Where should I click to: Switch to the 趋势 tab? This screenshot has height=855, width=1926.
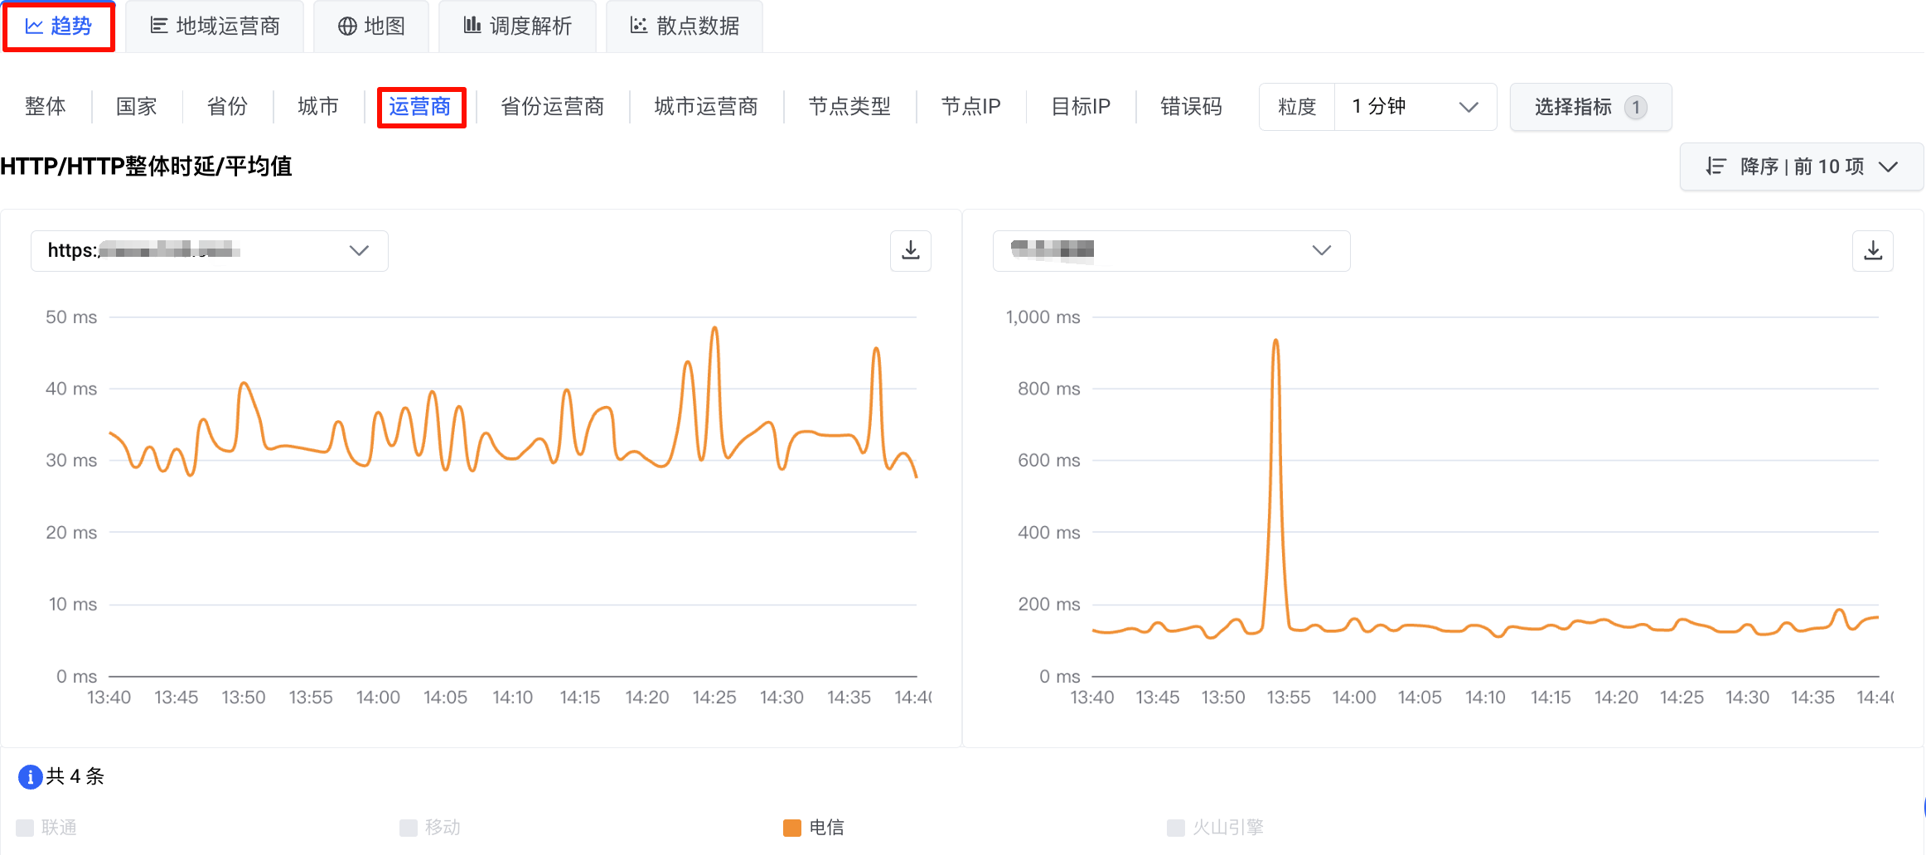coord(59,27)
